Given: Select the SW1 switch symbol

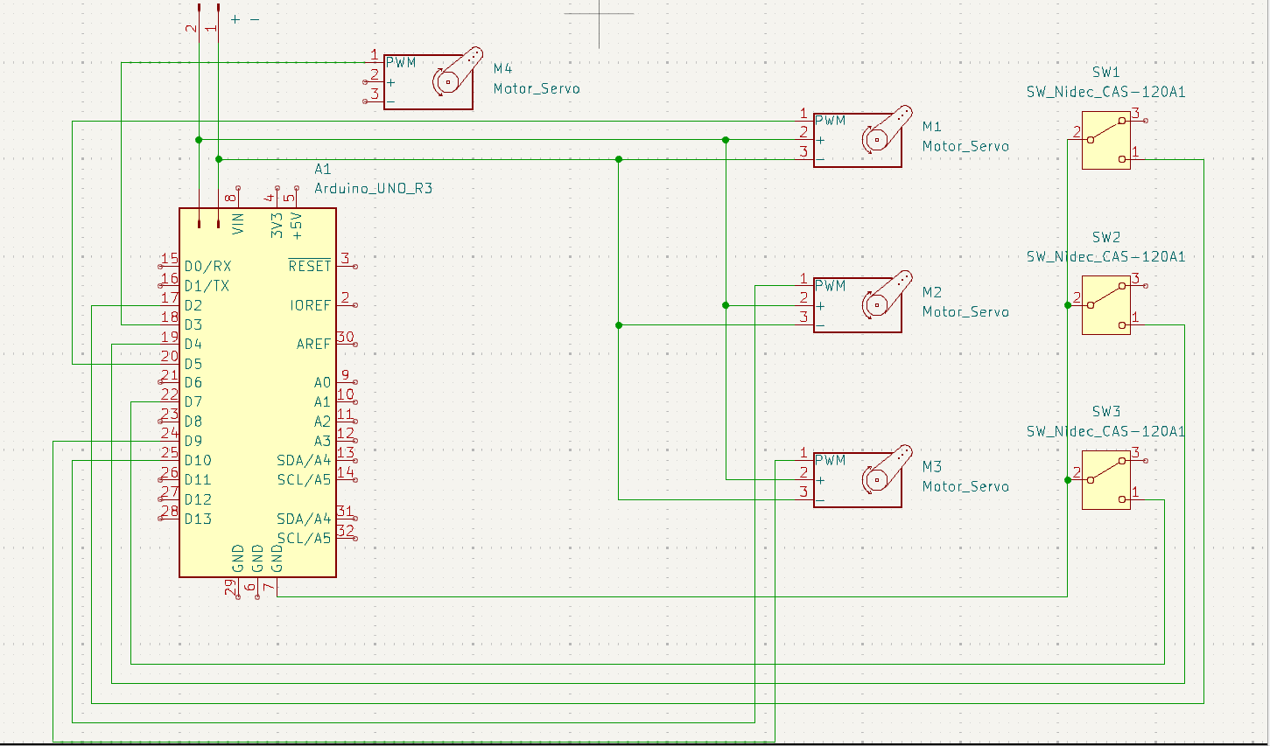Looking at the screenshot, I should tap(1106, 140).
